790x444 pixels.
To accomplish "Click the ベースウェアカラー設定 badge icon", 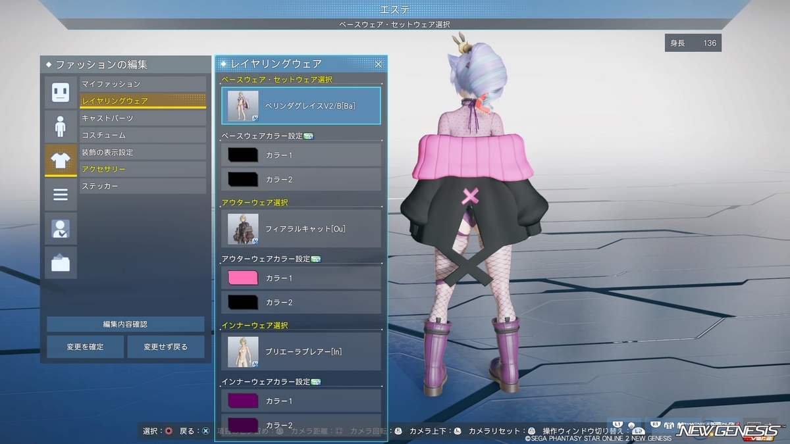I will tap(309, 136).
